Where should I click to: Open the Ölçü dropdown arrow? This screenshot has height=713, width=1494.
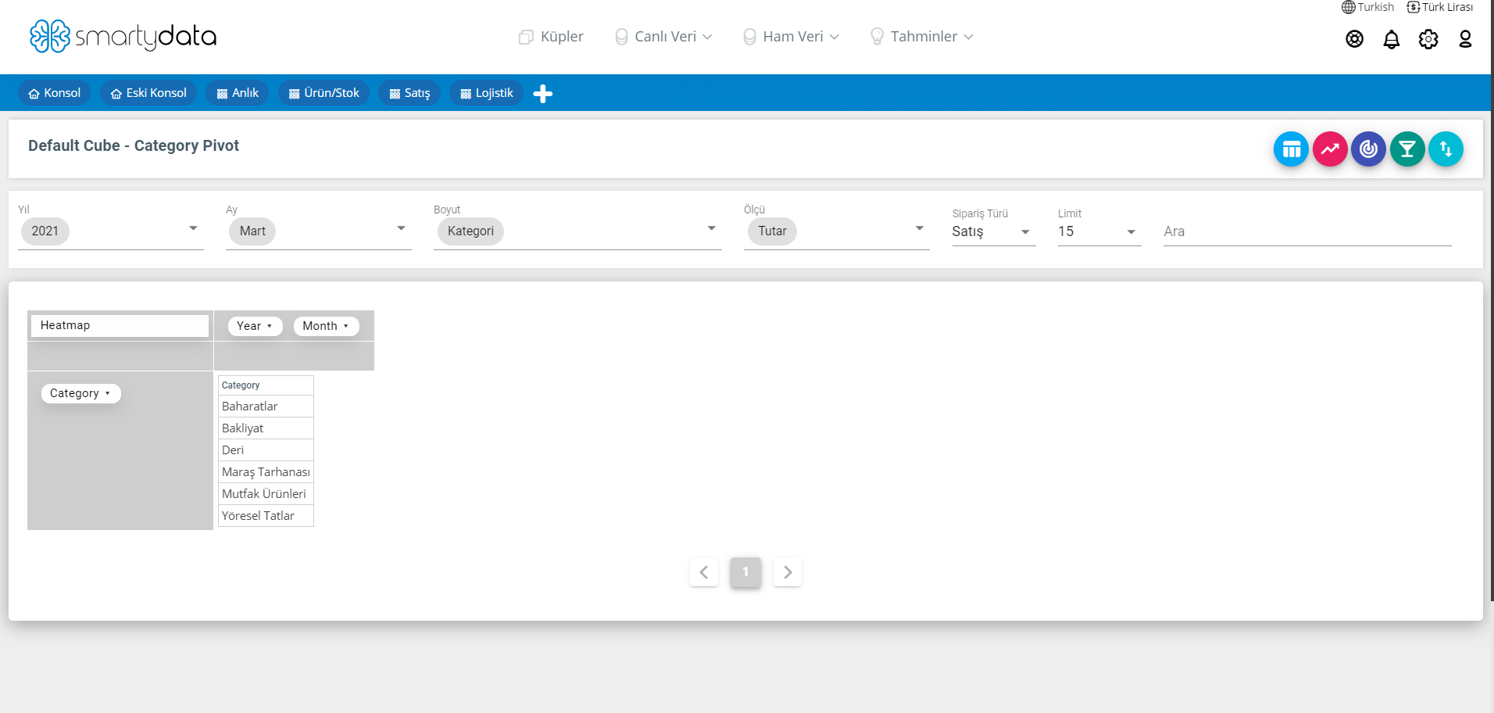(919, 228)
